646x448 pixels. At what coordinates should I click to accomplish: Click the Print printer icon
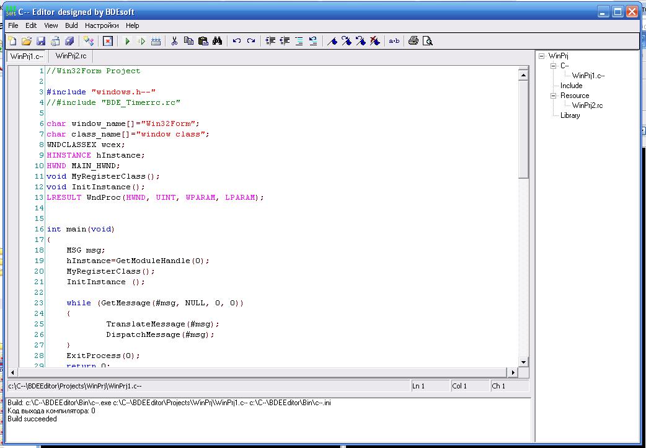pyautogui.click(x=414, y=41)
